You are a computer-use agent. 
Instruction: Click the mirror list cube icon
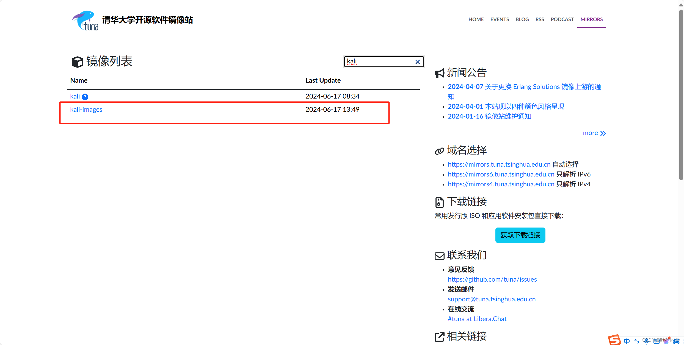coord(77,62)
